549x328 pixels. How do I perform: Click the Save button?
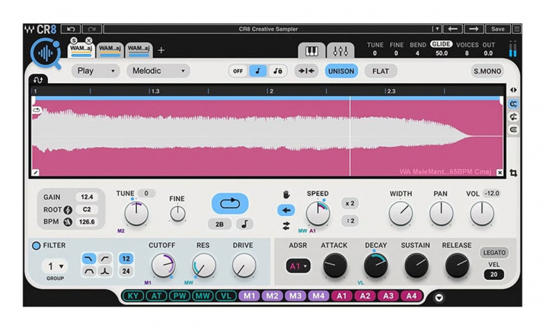point(498,29)
